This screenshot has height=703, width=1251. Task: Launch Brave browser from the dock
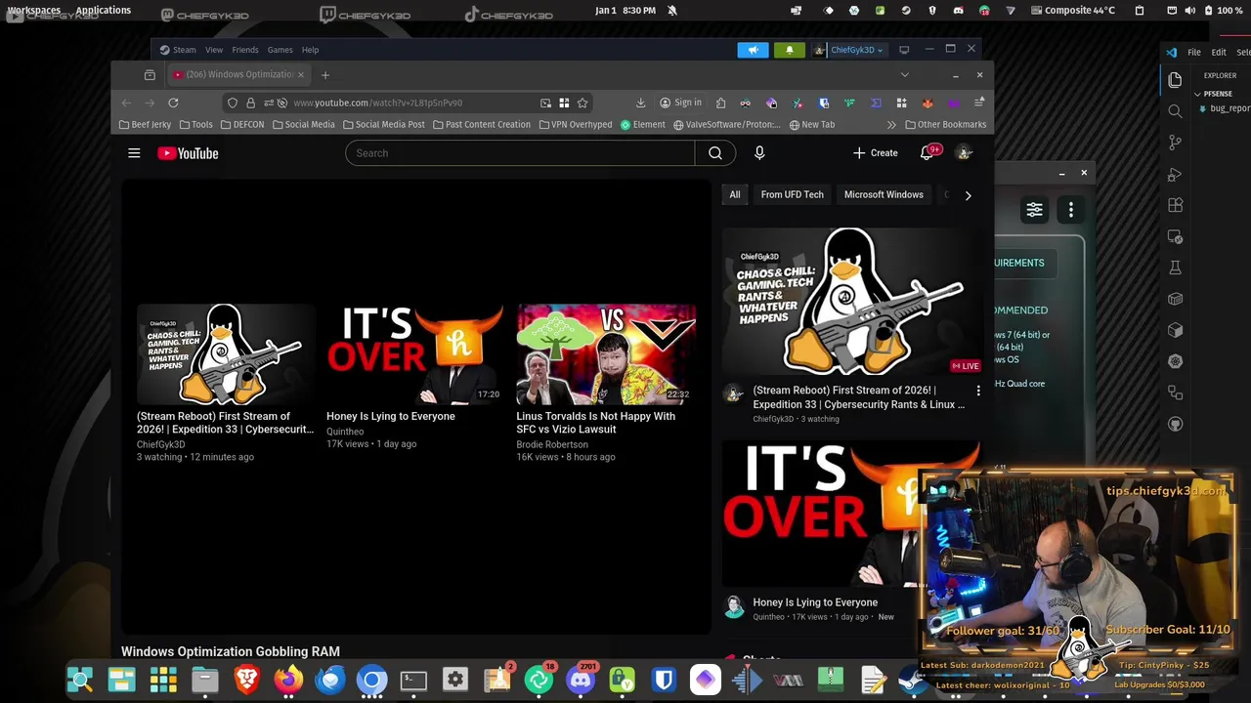pyautogui.click(x=247, y=679)
